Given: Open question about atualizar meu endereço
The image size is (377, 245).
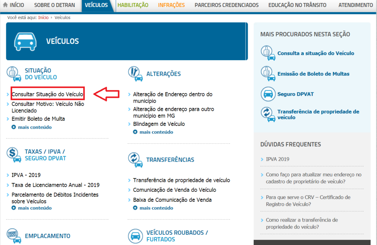Looking at the screenshot, I should pyautogui.click(x=314, y=178).
